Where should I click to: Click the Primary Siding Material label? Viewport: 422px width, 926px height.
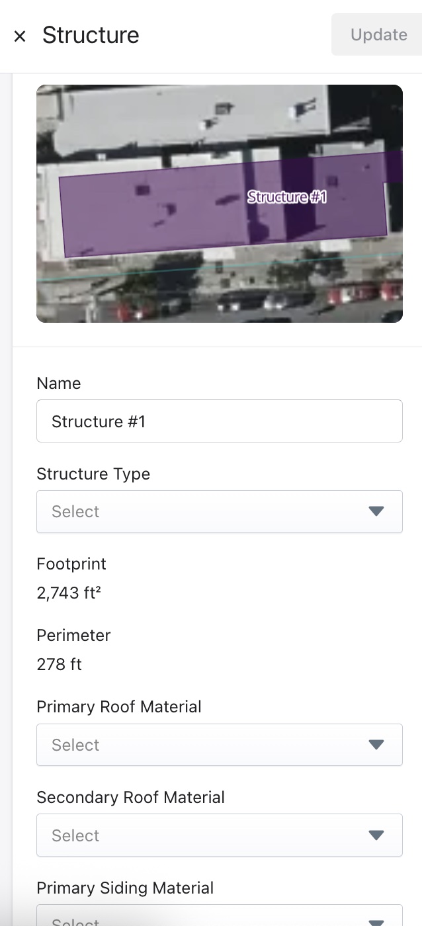point(125,888)
